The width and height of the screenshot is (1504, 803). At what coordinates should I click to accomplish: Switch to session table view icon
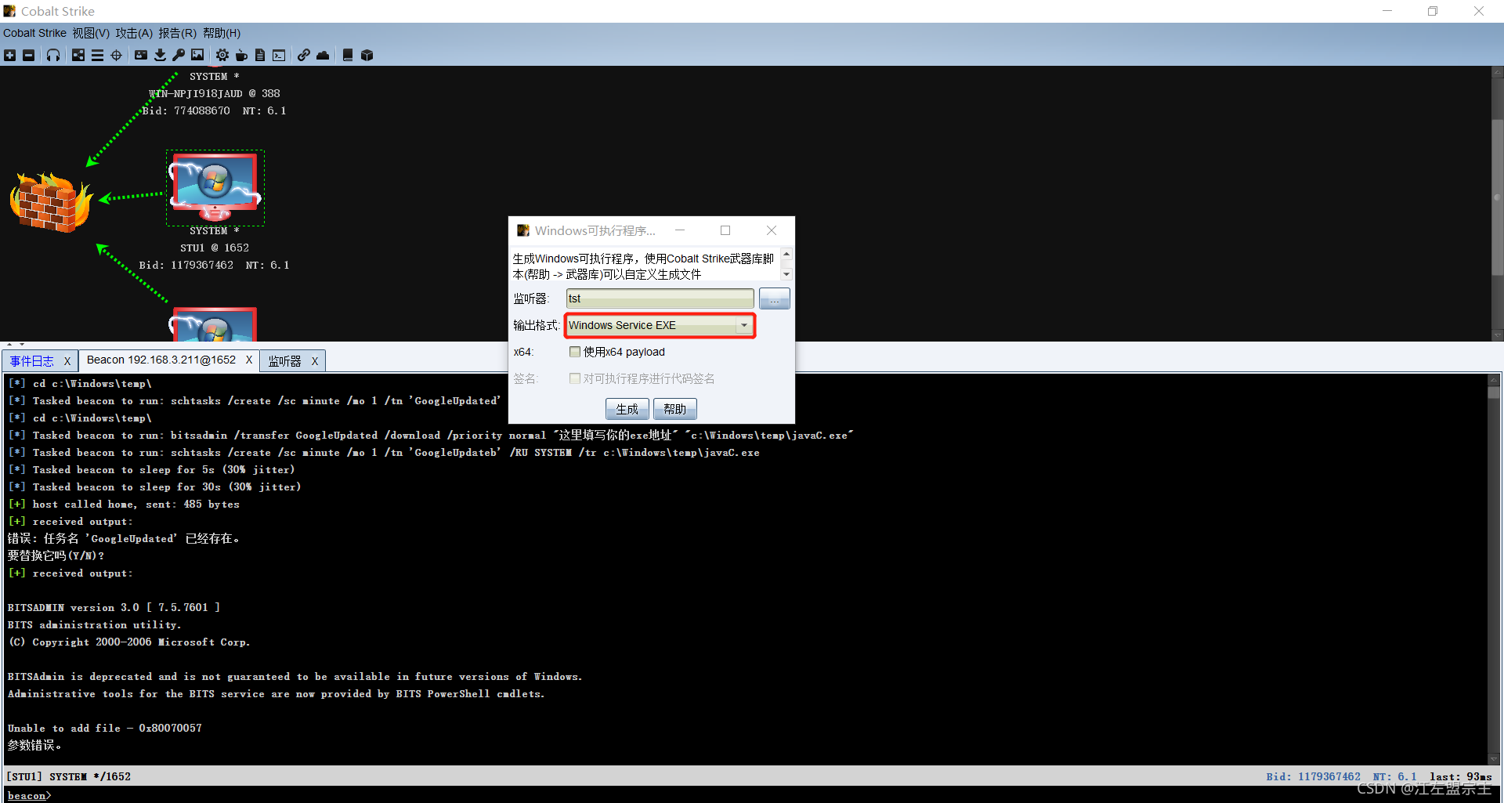(97, 55)
